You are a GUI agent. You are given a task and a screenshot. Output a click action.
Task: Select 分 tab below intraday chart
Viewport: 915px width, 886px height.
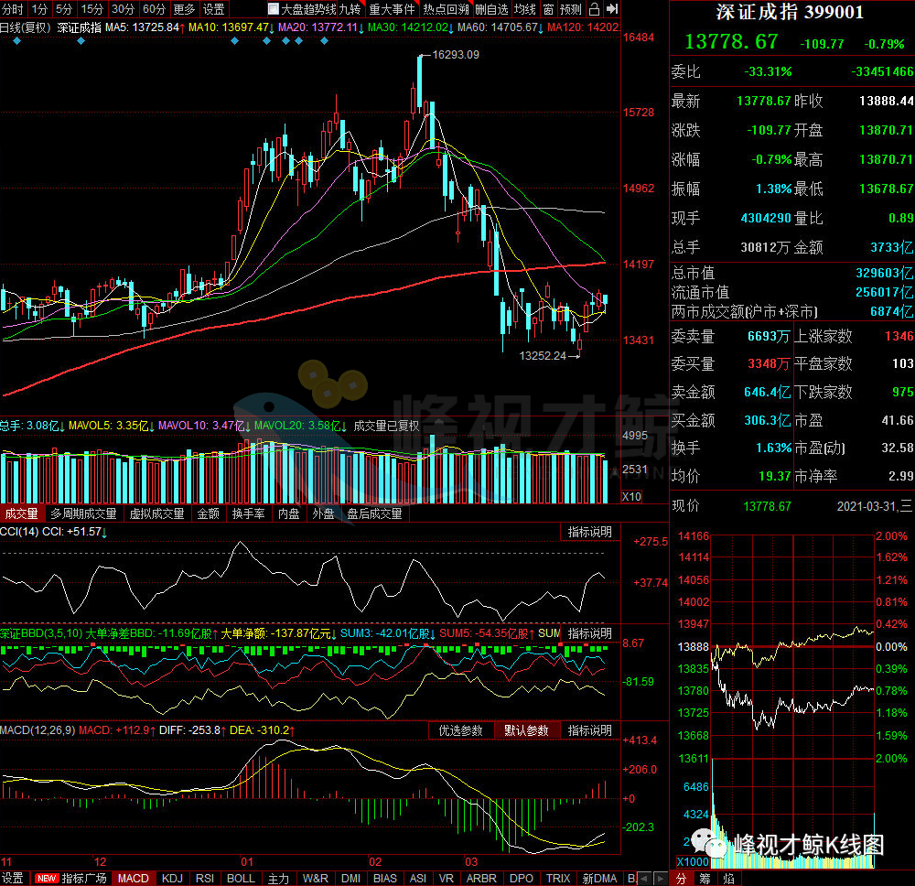pyautogui.click(x=681, y=879)
